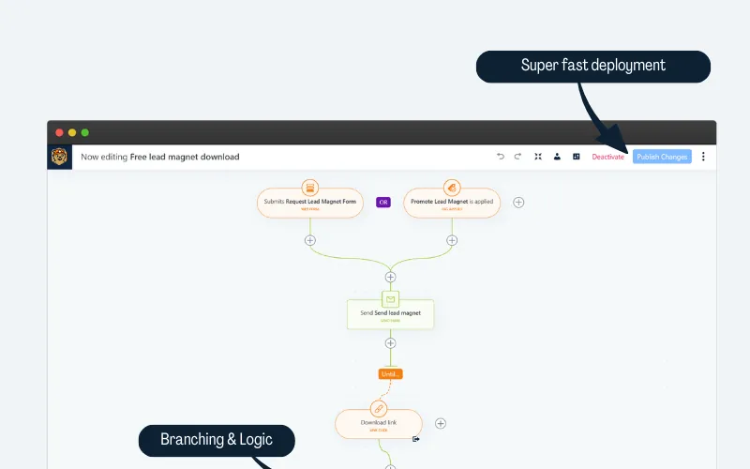Click plus below Send lead magnet node

(390, 343)
